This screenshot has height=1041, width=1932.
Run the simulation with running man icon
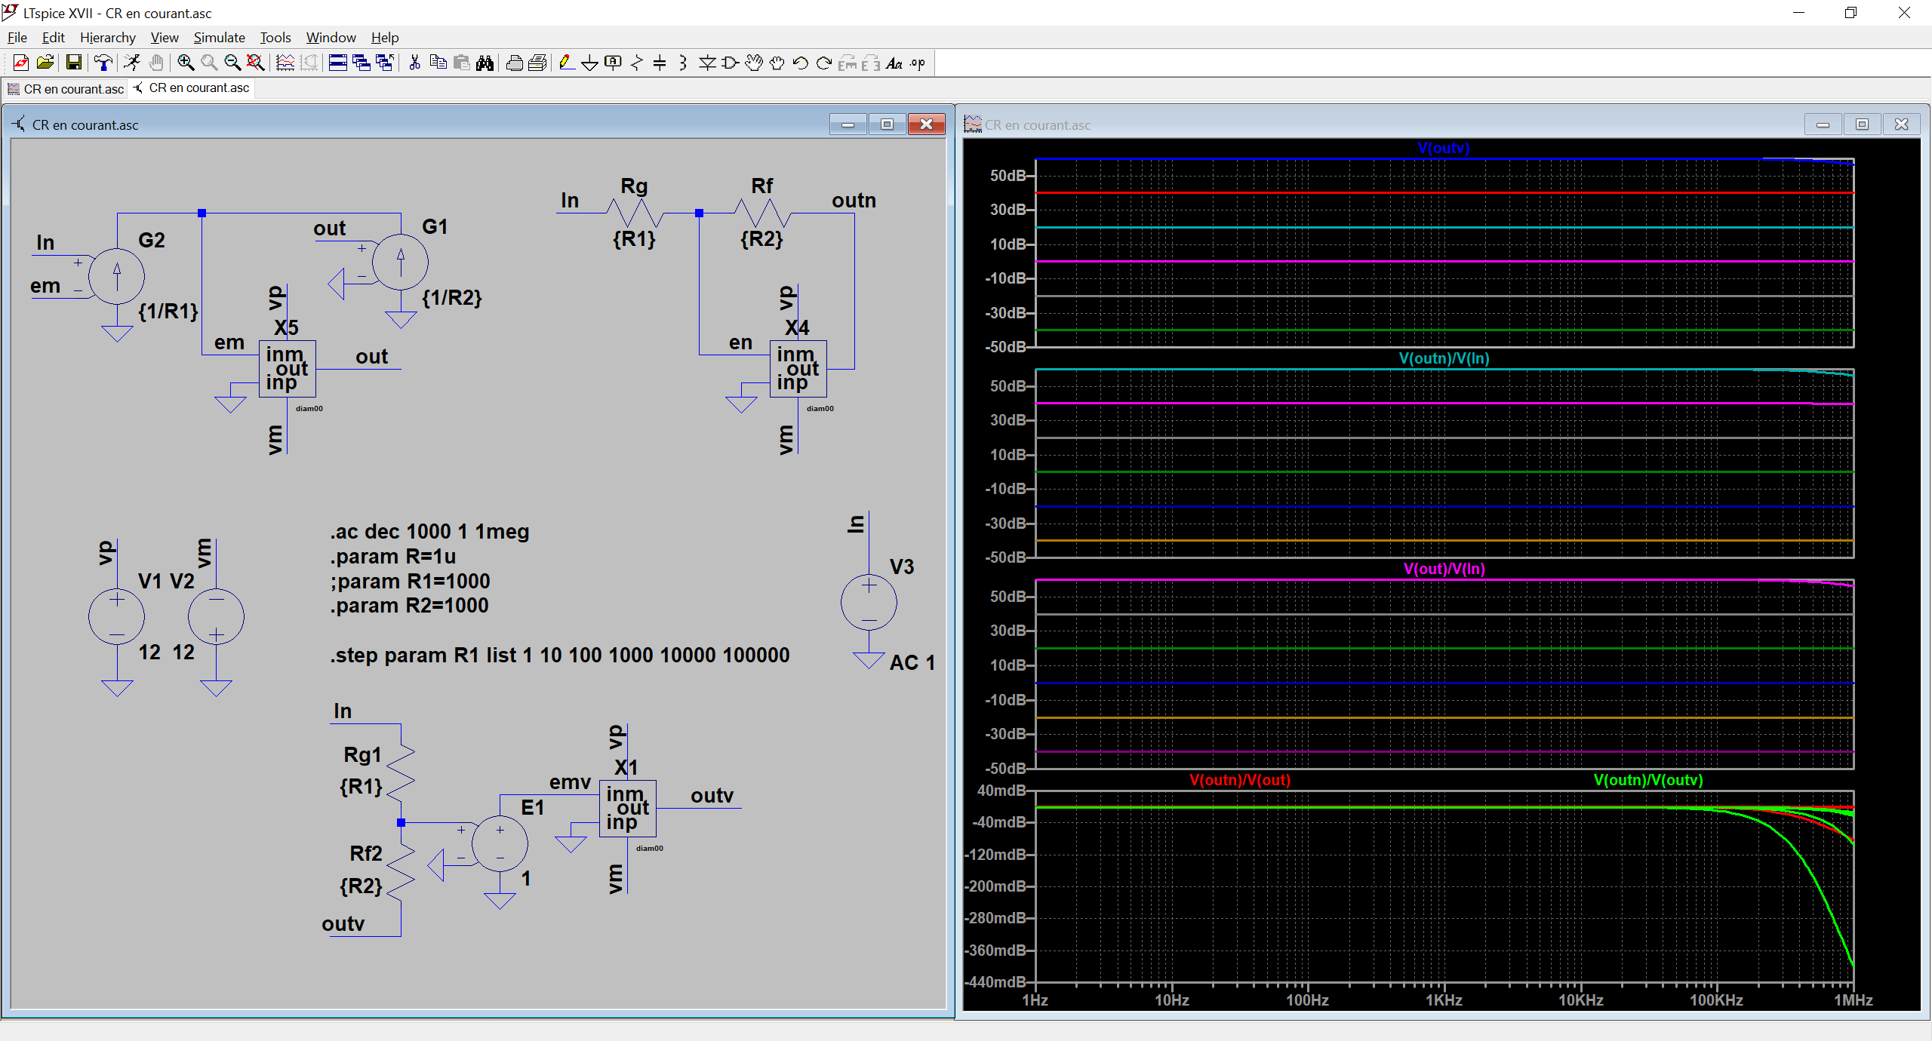tap(132, 63)
